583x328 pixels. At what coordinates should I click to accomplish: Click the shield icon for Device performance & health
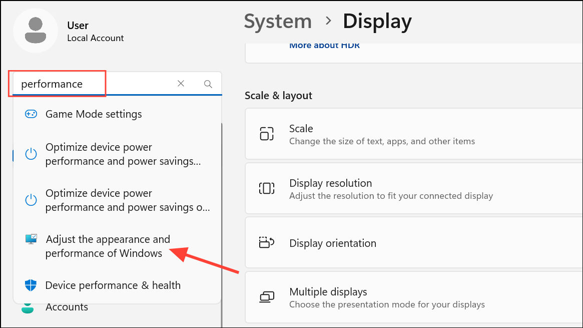pos(31,285)
